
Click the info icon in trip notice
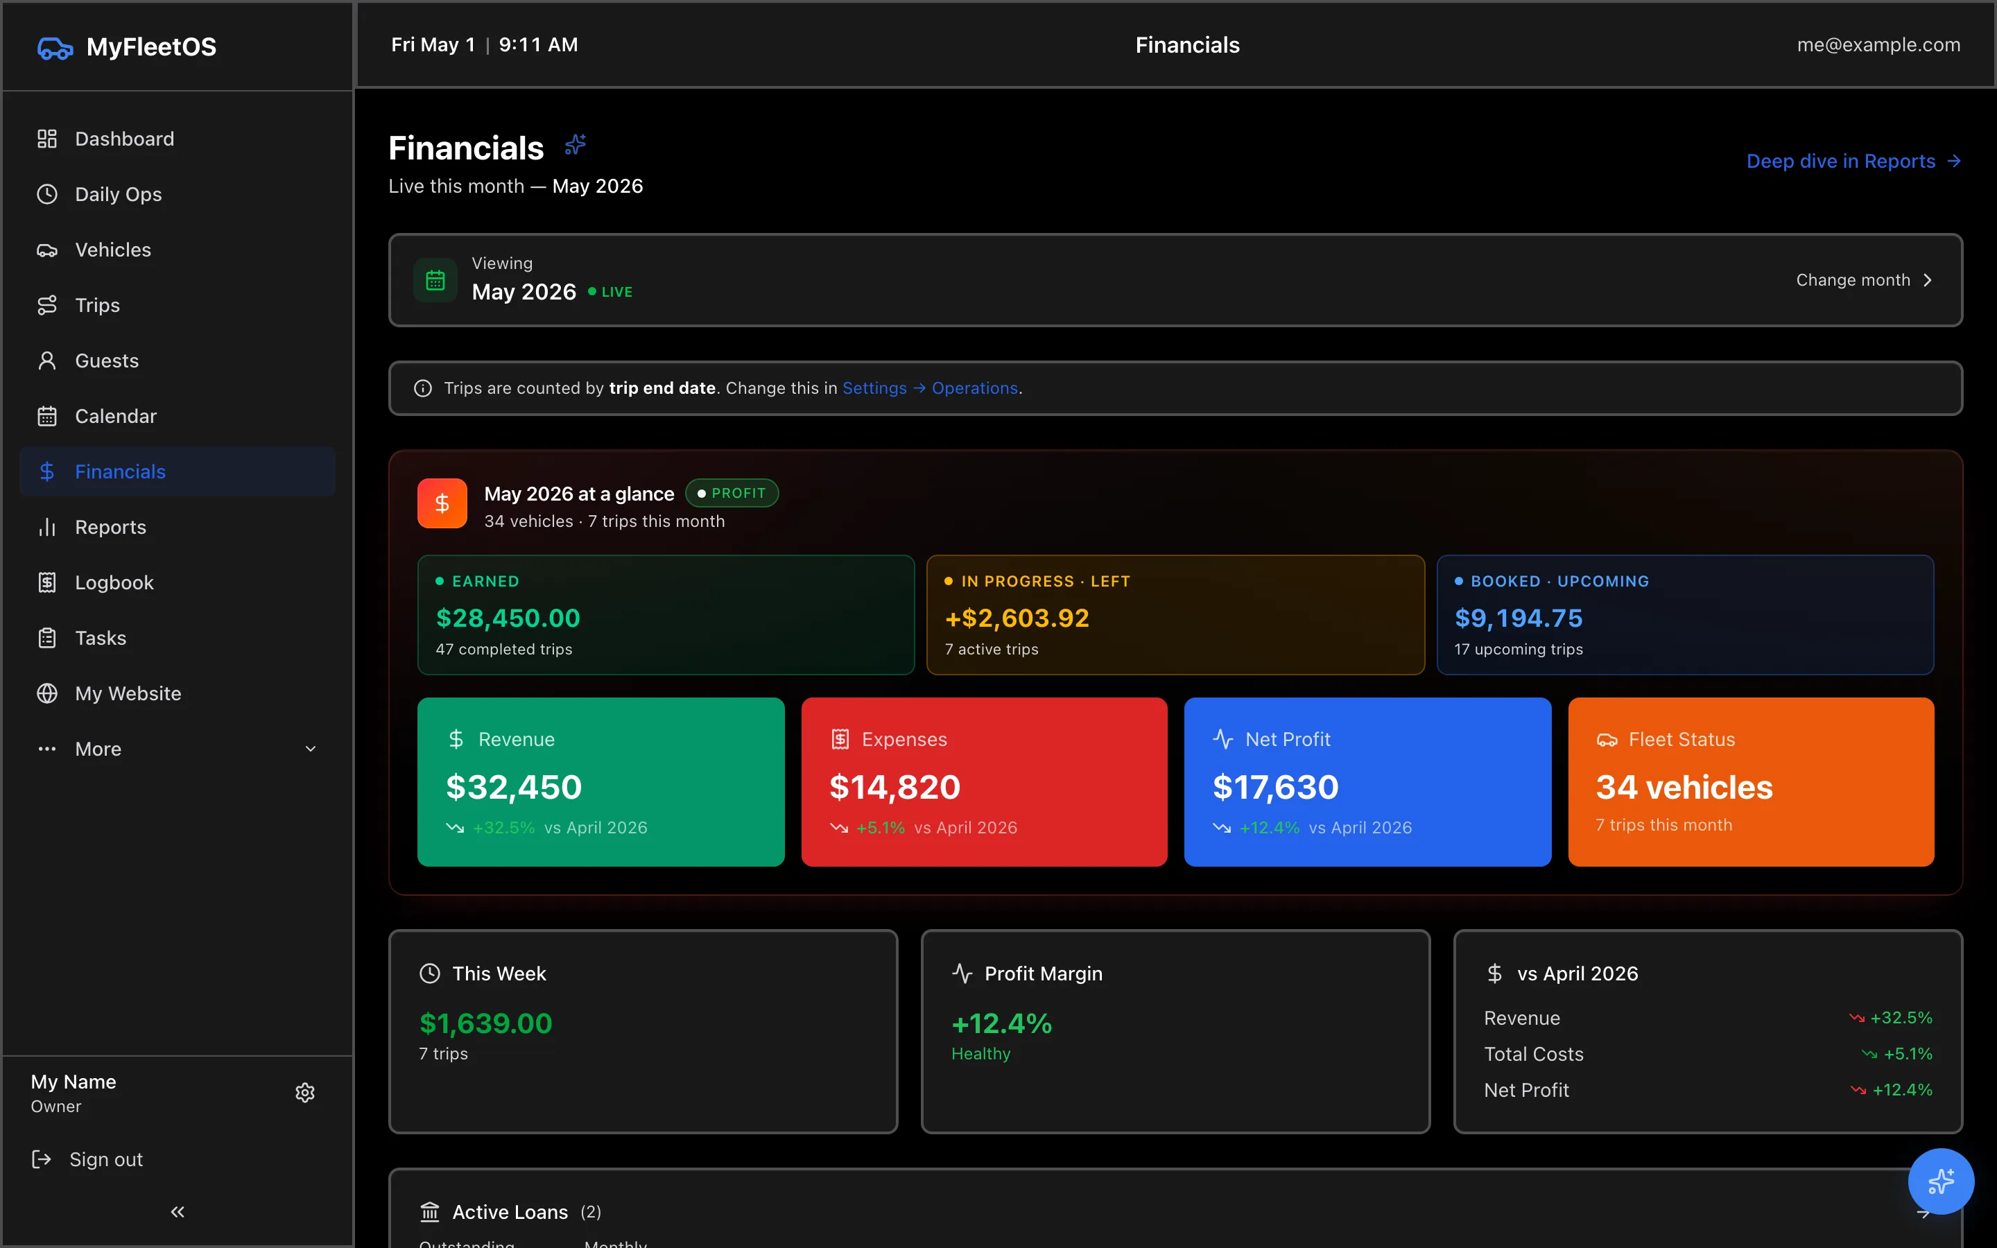point(422,388)
